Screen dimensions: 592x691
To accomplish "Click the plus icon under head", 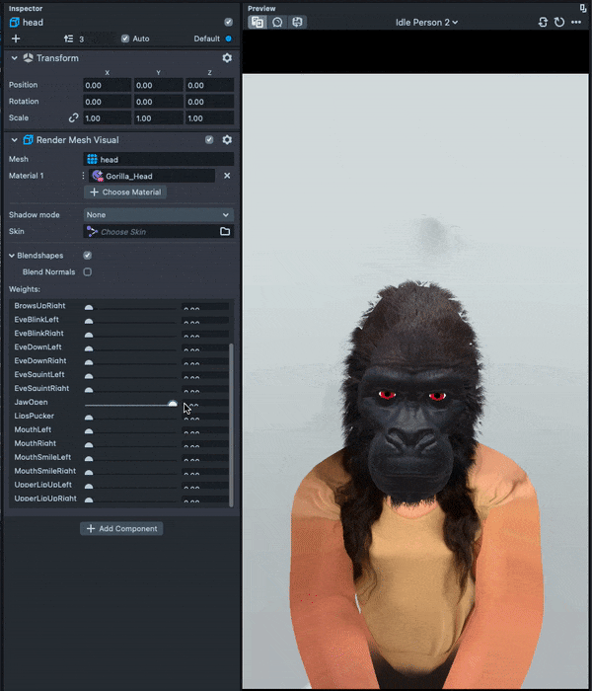I will (x=15, y=38).
